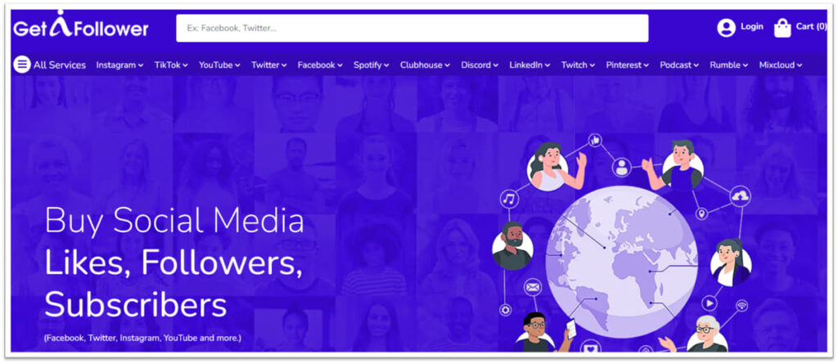Click the shopping bag Cart icon
This screenshot has height=364, width=838.
point(782,28)
